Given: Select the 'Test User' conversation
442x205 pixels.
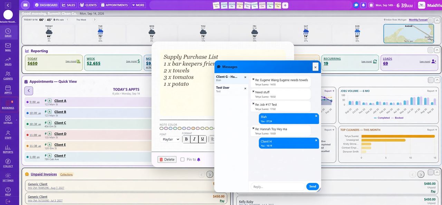Looking at the screenshot, I should click(231, 89).
